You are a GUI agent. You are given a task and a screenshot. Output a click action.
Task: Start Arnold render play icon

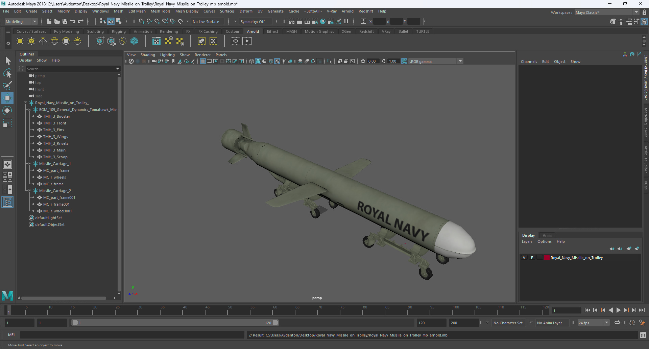[247, 41]
